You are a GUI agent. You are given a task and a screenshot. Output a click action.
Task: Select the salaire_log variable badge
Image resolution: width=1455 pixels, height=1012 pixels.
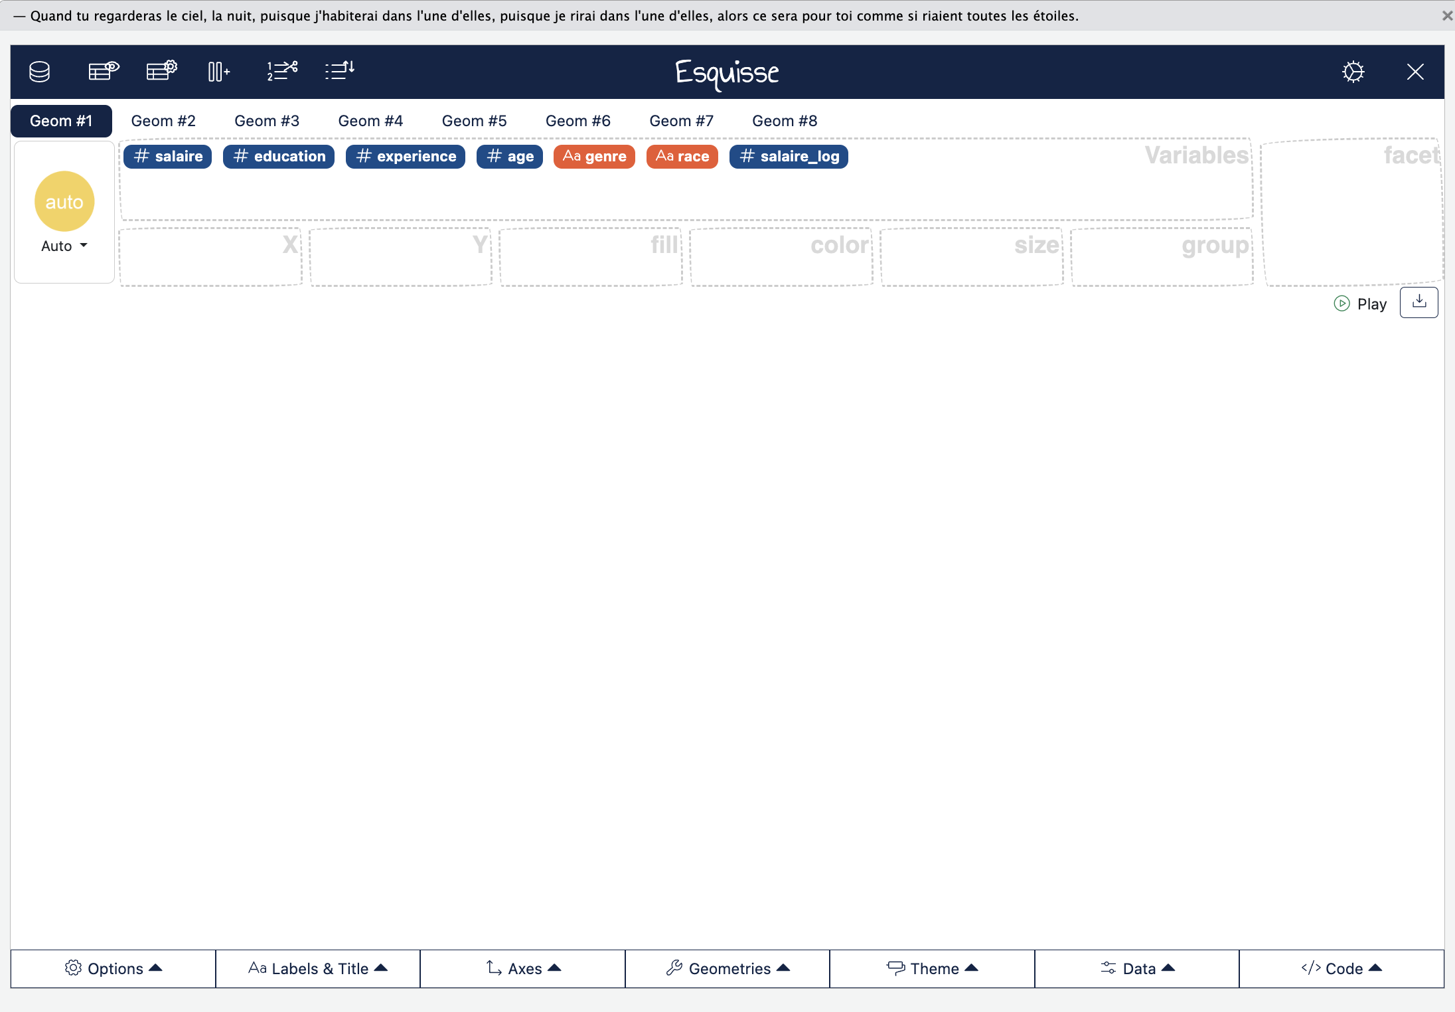(x=789, y=157)
